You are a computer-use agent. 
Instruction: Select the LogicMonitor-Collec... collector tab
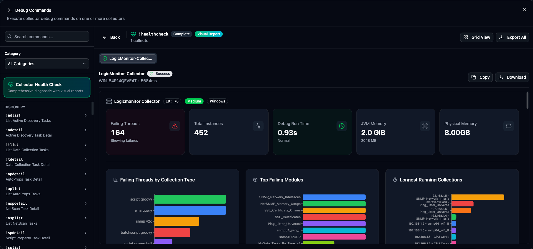click(x=128, y=58)
